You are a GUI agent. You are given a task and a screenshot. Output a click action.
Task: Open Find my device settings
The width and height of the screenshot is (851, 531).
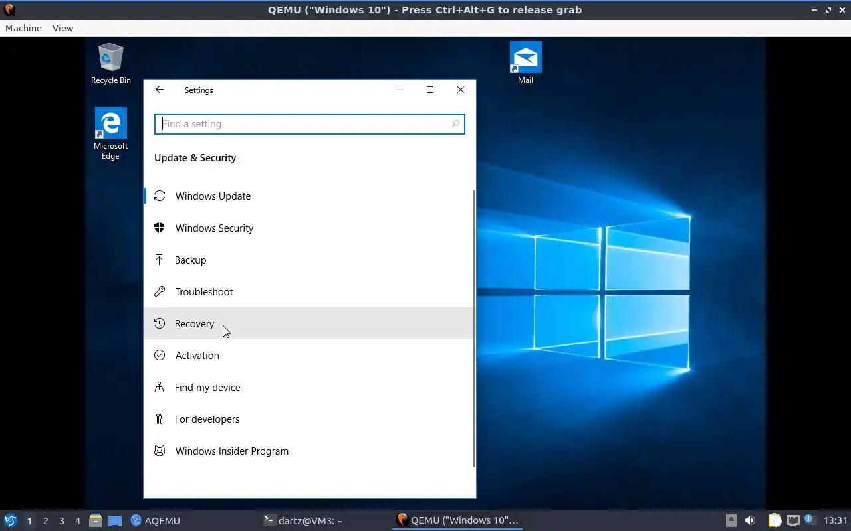pyautogui.click(x=309, y=387)
